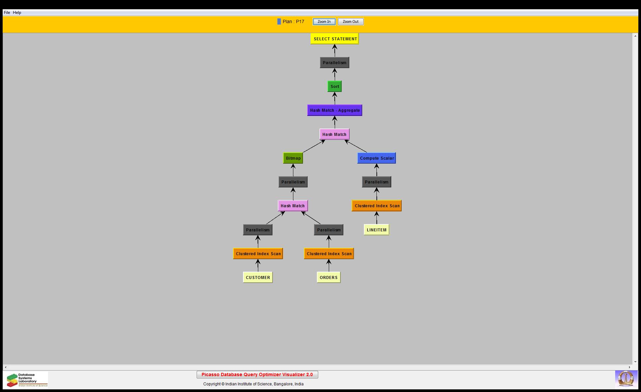Open the File menu
This screenshot has width=641, height=392.
pyautogui.click(x=7, y=13)
